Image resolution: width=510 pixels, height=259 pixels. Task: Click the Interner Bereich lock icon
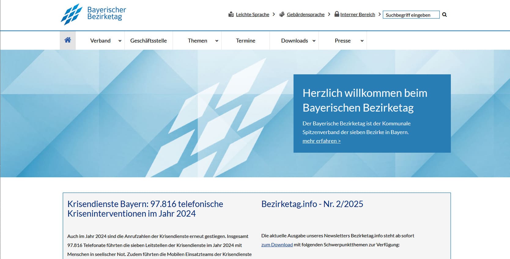pos(337,14)
